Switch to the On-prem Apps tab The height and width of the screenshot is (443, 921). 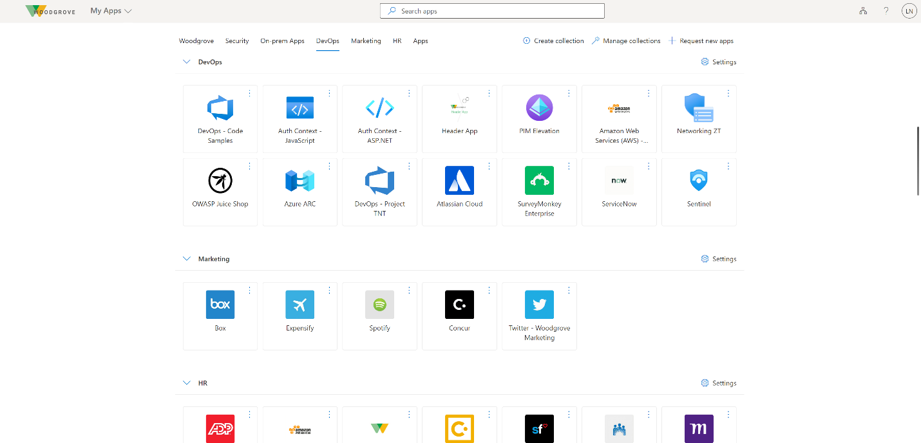pos(282,41)
